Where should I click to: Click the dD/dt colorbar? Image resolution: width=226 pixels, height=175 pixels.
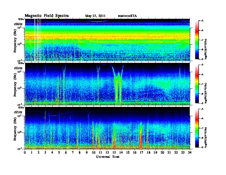[197, 84]
